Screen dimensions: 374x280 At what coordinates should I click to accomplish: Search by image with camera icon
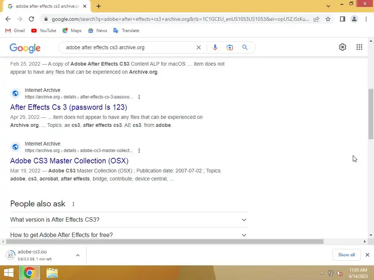229,47
